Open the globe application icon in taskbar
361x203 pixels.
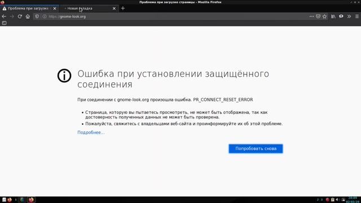pos(23,200)
